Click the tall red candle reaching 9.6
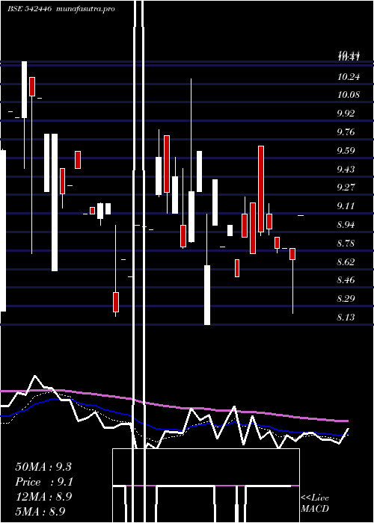This screenshot has width=374, height=523. pyautogui.click(x=261, y=189)
